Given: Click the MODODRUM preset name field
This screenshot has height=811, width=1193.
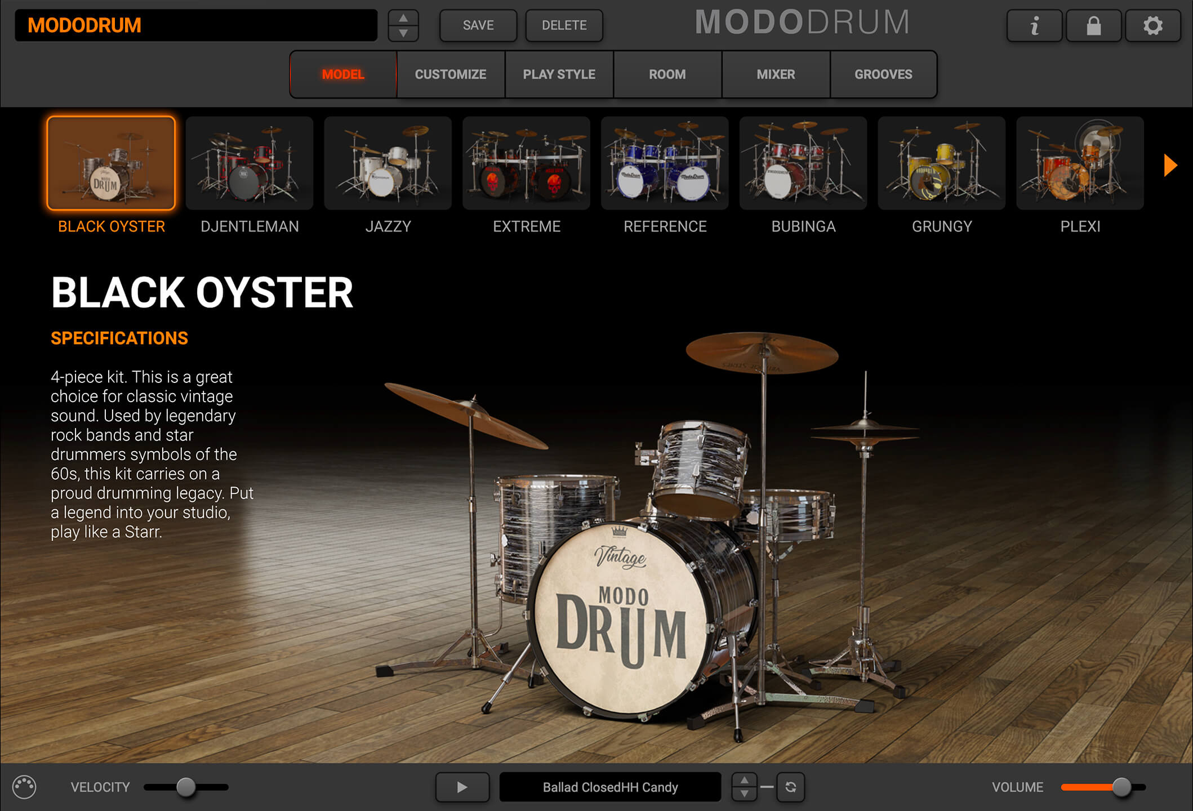Looking at the screenshot, I should click(x=197, y=25).
